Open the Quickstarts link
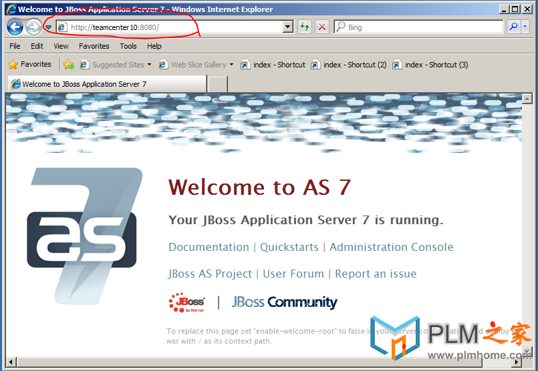The width and height of the screenshot is (538, 371). 289,247
